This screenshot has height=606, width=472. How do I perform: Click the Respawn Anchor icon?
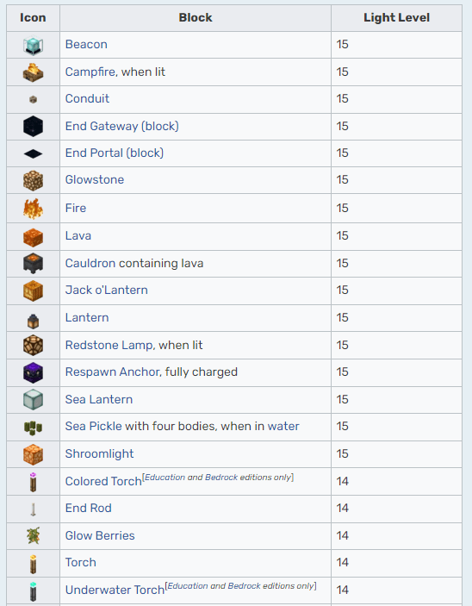33,372
